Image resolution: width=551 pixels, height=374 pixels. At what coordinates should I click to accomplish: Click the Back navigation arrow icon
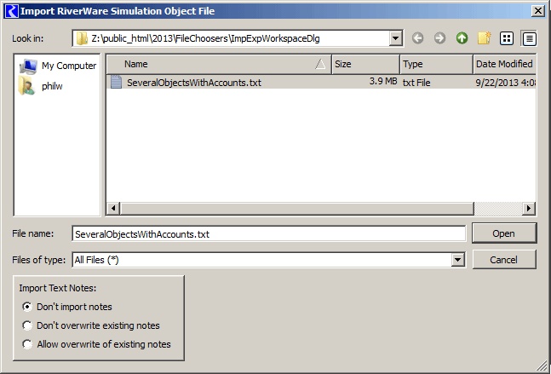(417, 38)
